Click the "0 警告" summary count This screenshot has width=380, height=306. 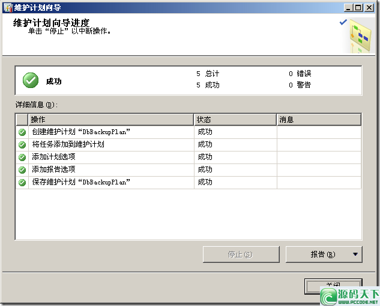(x=300, y=85)
